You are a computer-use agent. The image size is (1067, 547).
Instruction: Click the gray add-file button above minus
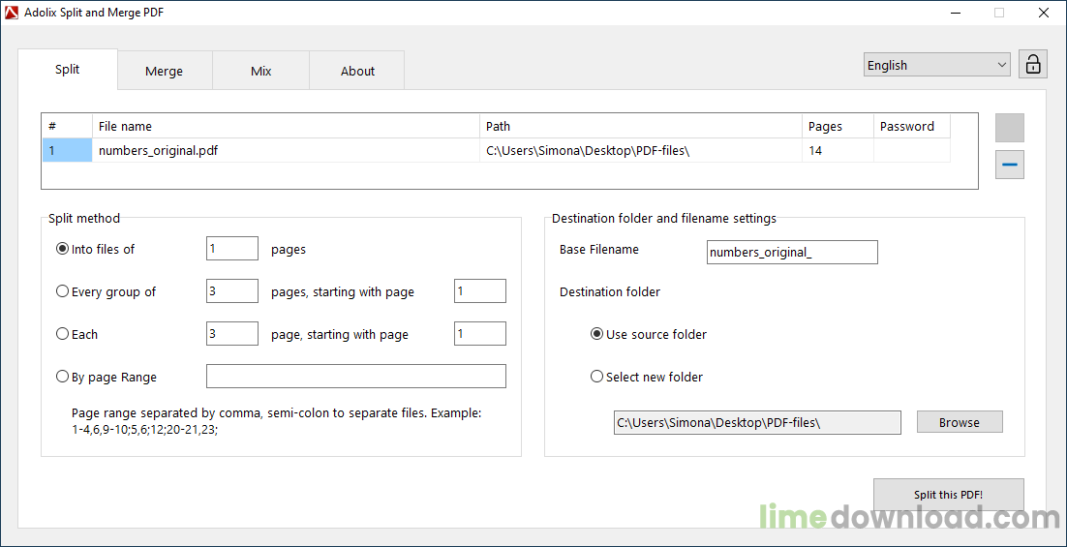pyautogui.click(x=1010, y=127)
